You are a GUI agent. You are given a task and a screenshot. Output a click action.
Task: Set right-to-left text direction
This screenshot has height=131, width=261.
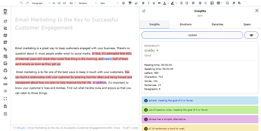(239, 3)
